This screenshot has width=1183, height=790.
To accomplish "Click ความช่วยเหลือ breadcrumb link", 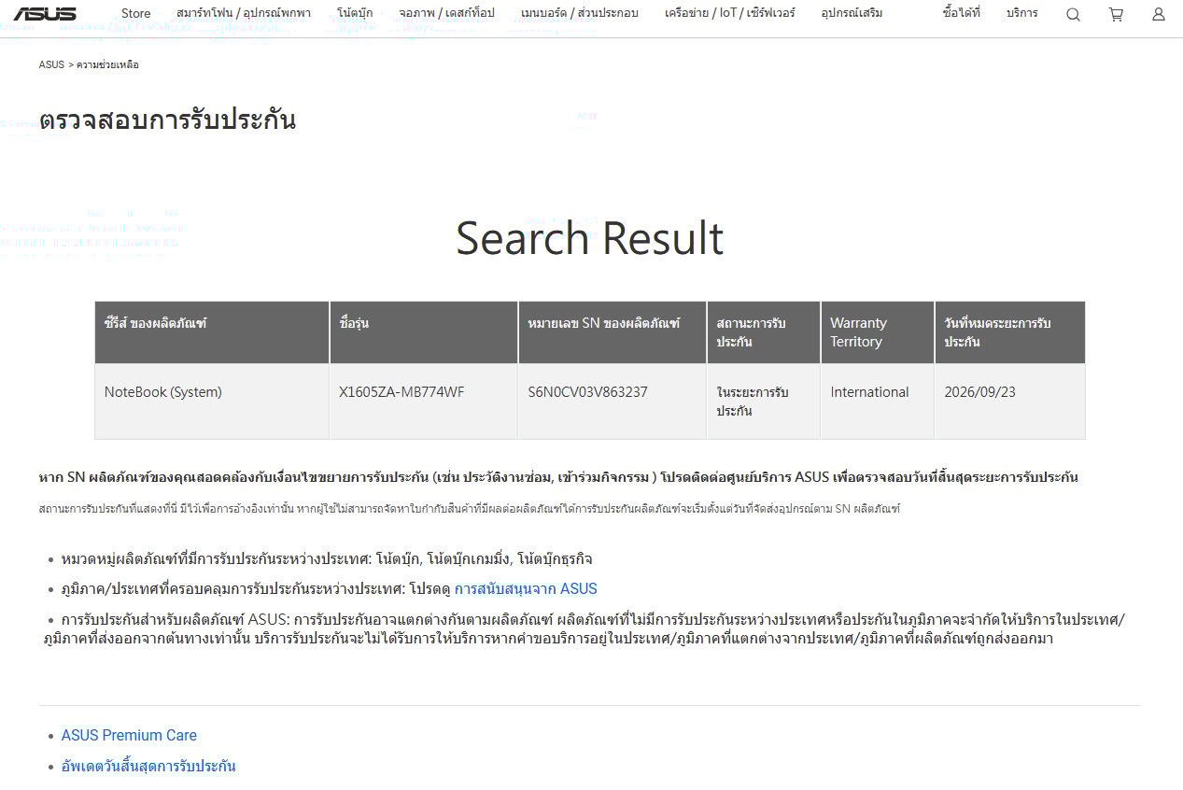I will [x=107, y=64].
